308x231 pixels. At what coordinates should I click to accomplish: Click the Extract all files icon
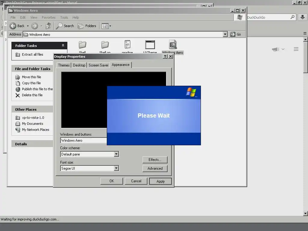pyautogui.click(x=18, y=55)
